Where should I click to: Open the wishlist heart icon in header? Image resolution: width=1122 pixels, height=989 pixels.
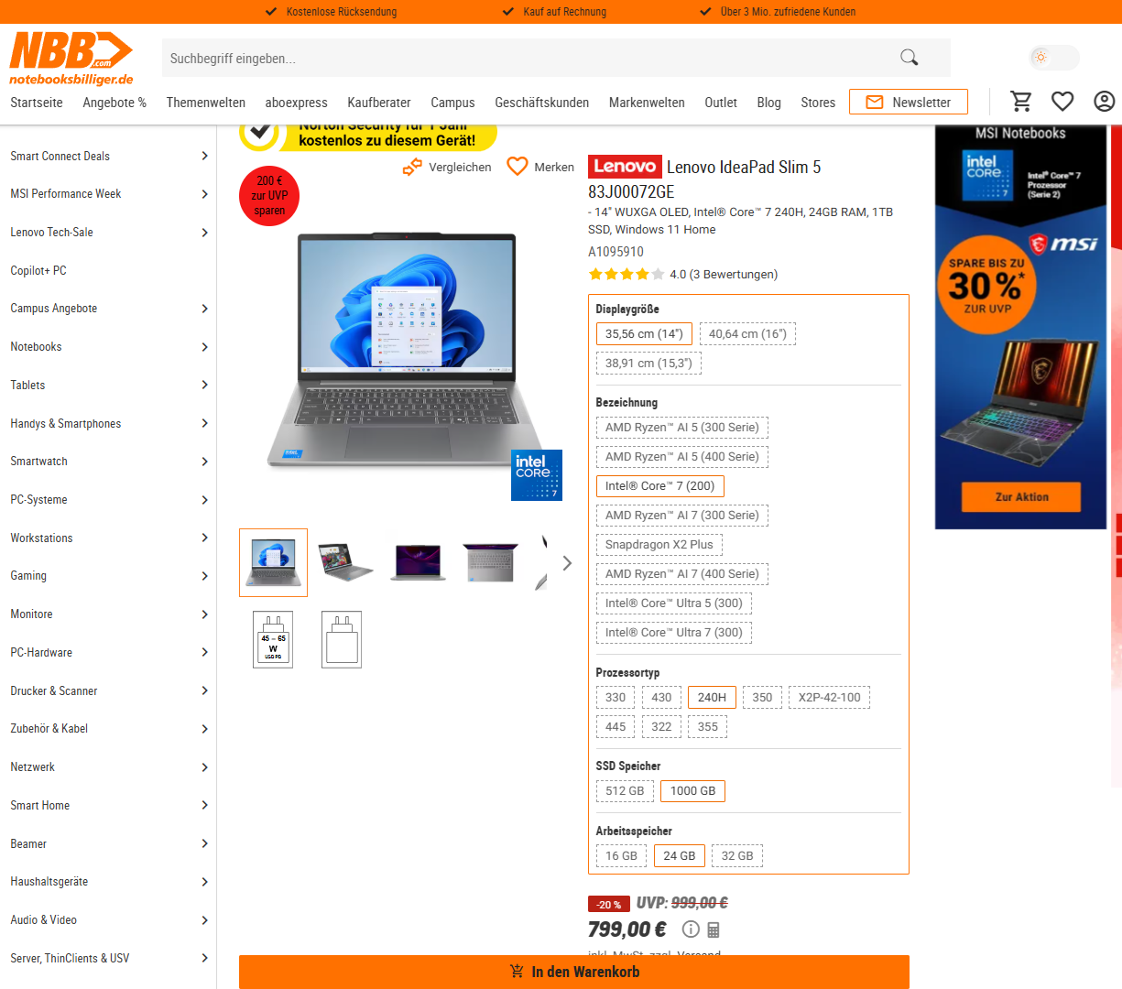(1062, 101)
